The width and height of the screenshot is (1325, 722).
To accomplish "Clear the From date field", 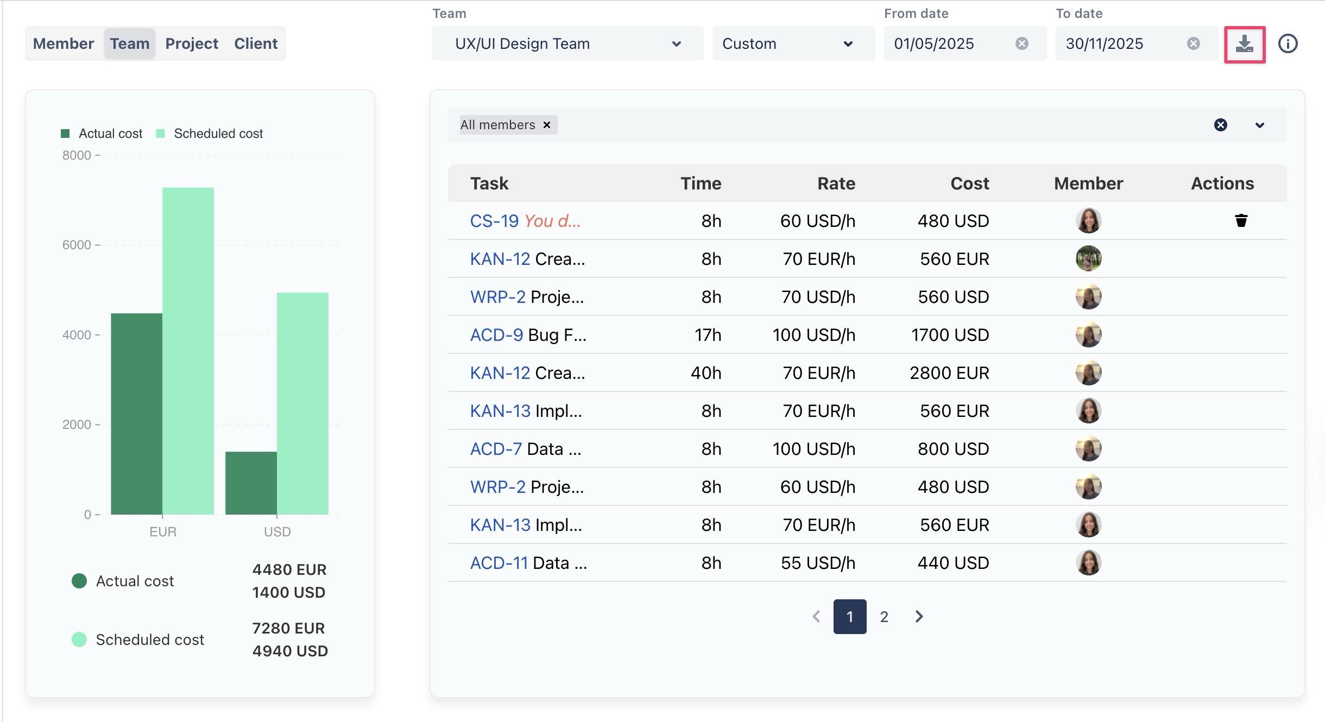I will (1021, 43).
